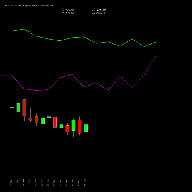Click the 04 Dec date label
This screenshot has height=192, width=192.
pos(85,182)
